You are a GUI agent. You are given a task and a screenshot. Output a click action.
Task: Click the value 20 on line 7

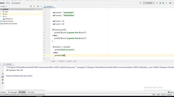(x=63, y=24)
